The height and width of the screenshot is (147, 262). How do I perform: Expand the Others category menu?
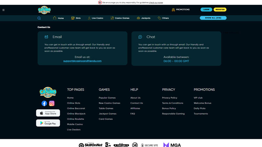[x=163, y=18]
